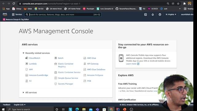The image size is (197, 111).
Task: Open the Gitlab bookmark
Action: (x=28, y=9)
